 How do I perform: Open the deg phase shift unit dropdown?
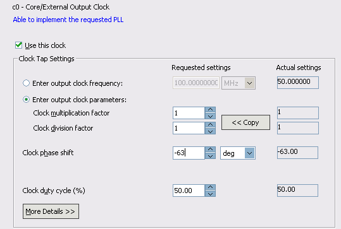coord(238,153)
